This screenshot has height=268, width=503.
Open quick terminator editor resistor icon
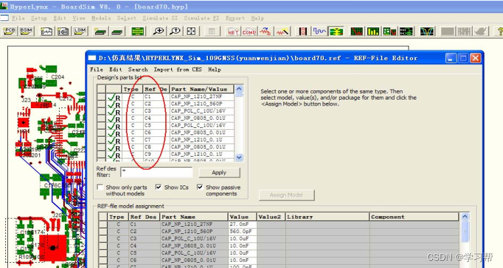[x=266, y=31]
